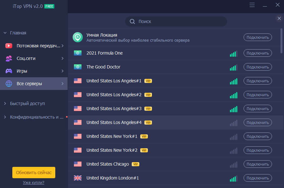Click the VIP badge on Los Angeles#1
Viewport: 284px width, 188px height.
click(148, 81)
